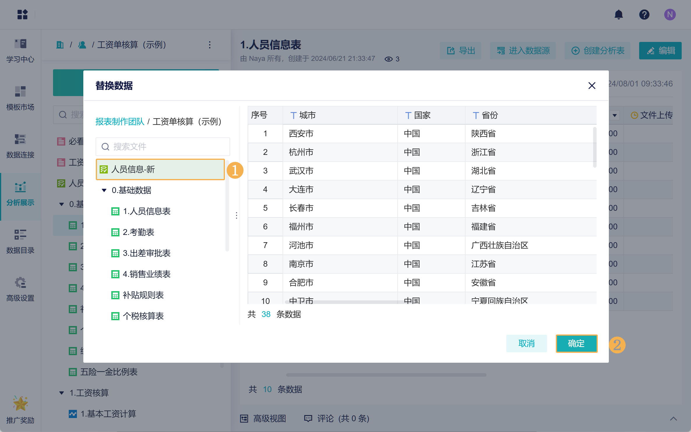Expand the bottom panel chevron

pos(673,419)
